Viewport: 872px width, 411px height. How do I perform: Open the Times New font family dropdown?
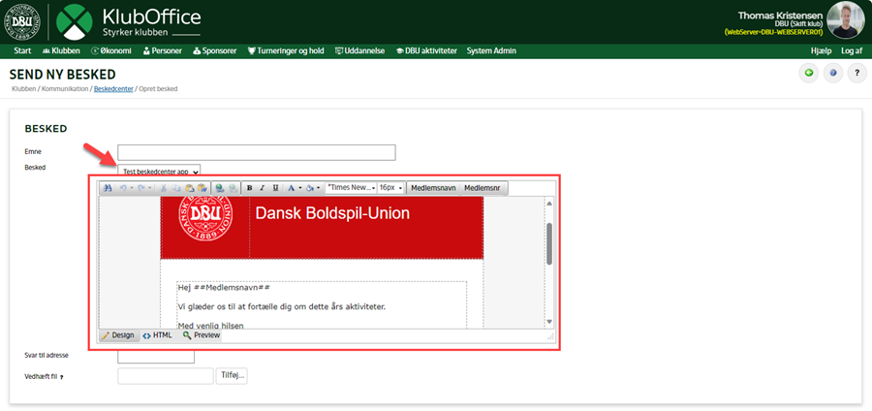pos(352,188)
